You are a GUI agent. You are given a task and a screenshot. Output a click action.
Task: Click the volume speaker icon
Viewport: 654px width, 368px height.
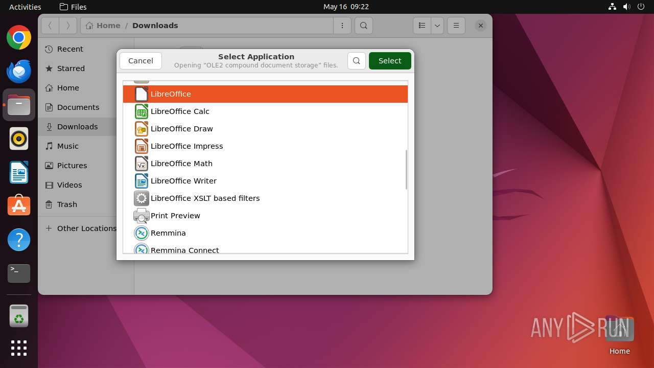(627, 7)
